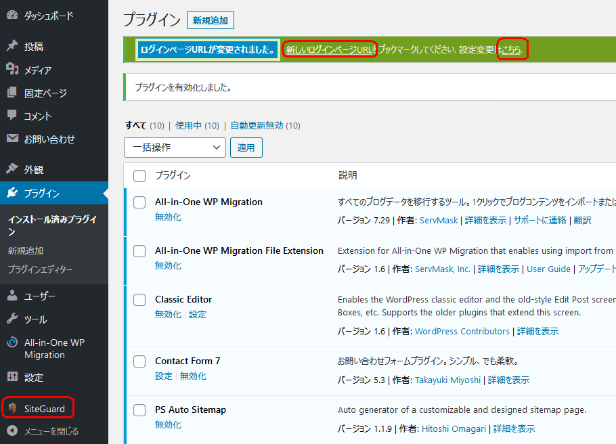Open Classic Editor 設定 link

pyautogui.click(x=198, y=314)
